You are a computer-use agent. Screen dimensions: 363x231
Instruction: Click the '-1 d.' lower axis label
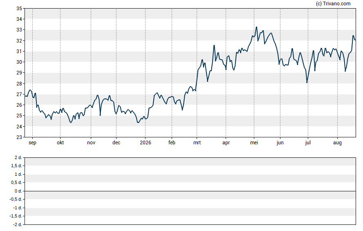17,208
